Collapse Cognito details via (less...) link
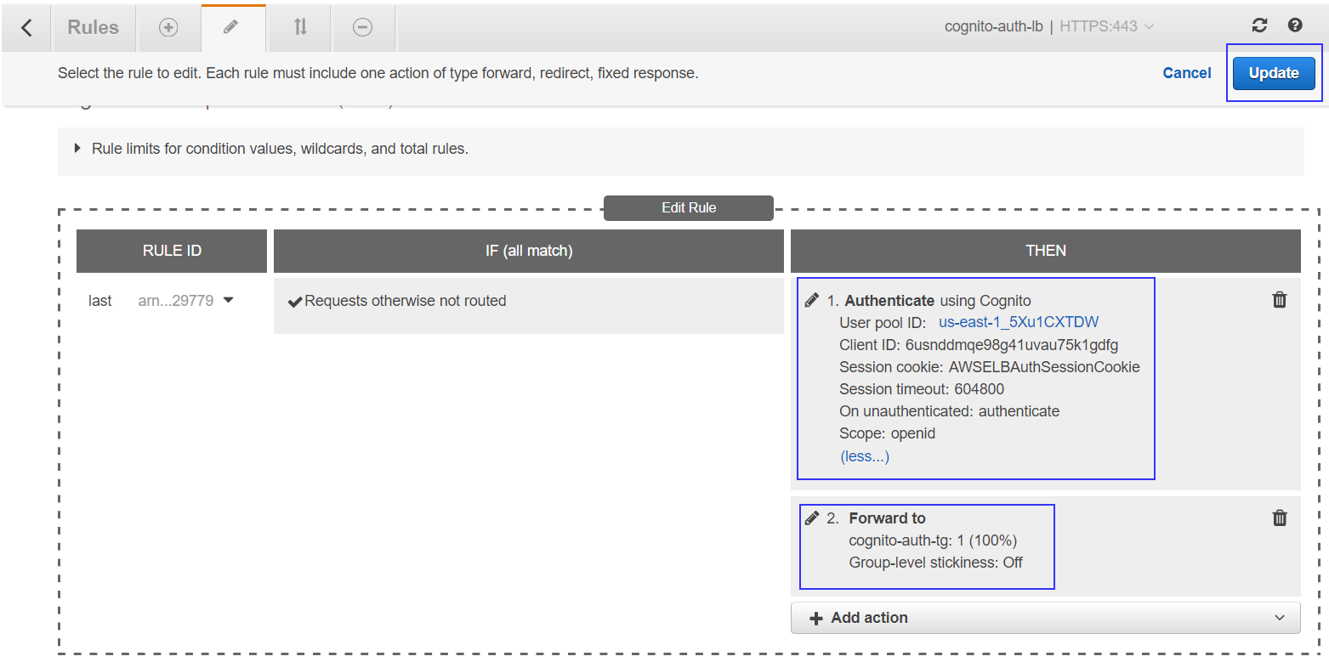This screenshot has height=662, width=1329. click(x=864, y=456)
